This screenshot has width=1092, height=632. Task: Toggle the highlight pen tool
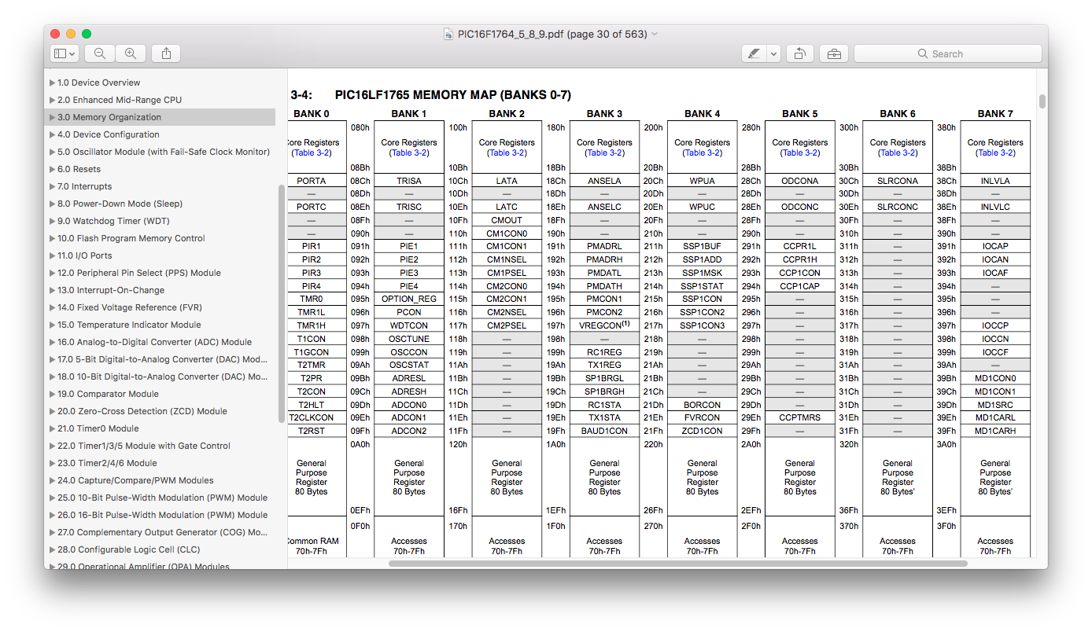754,53
